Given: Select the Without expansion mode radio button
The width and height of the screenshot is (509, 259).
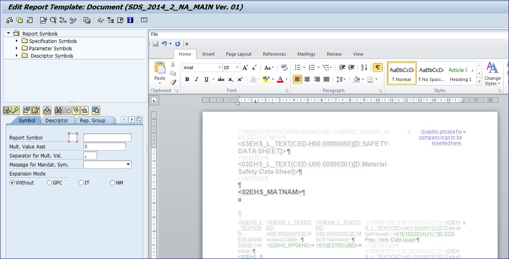Looking at the screenshot, I should point(12,183).
